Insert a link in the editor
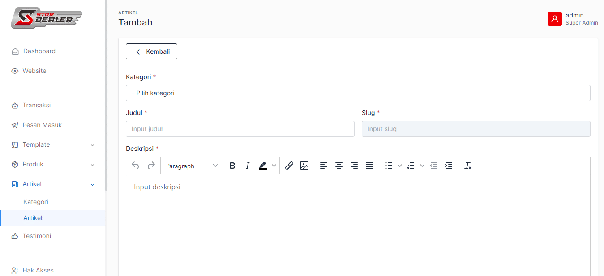This screenshot has width=604, height=276. (289, 166)
